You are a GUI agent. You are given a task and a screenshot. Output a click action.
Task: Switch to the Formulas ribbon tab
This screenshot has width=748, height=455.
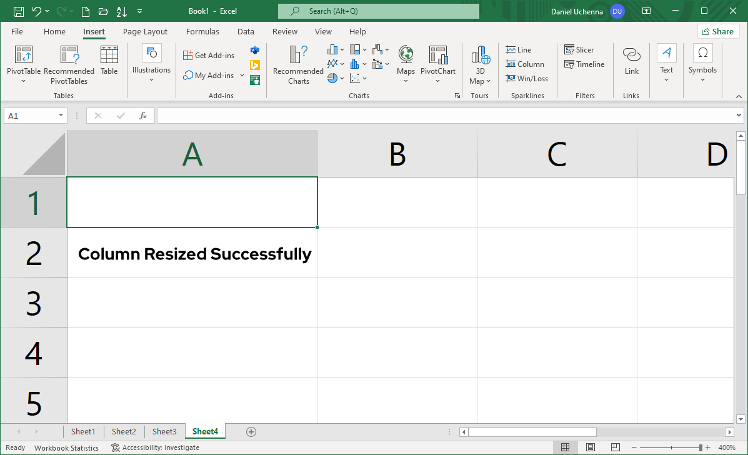point(202,31)
